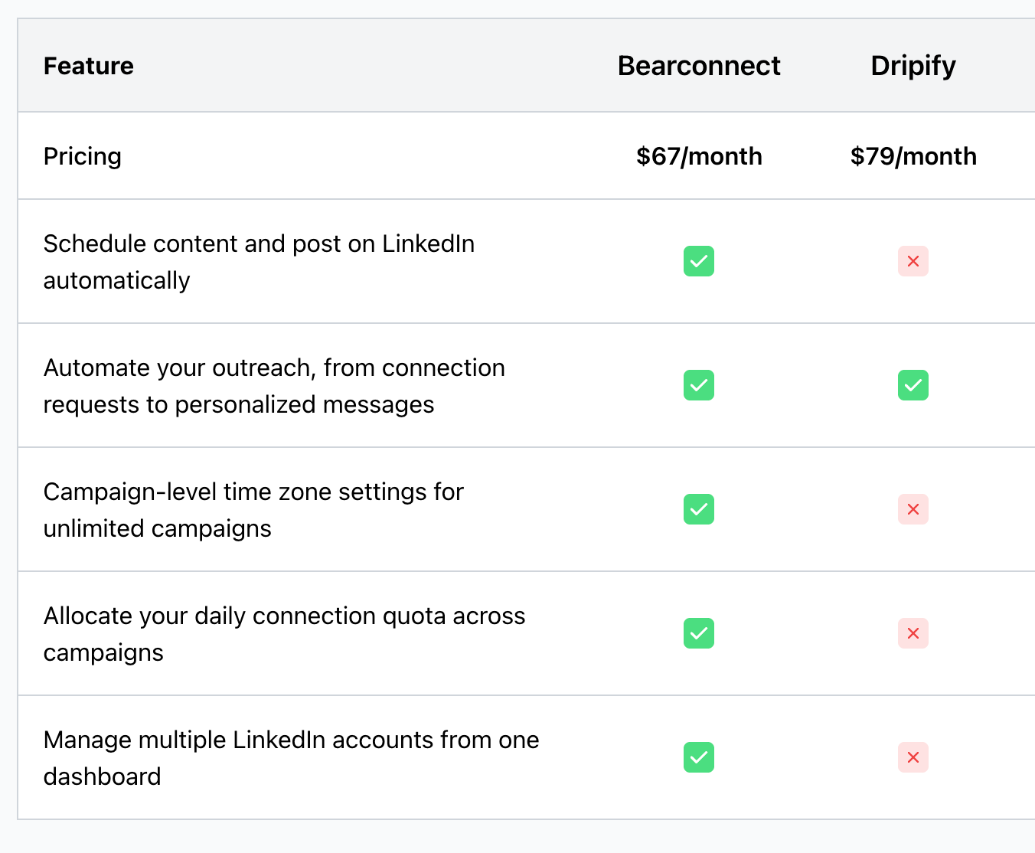Click the $79/month Dripify price

pyautogui.click(x=913, y=156)
